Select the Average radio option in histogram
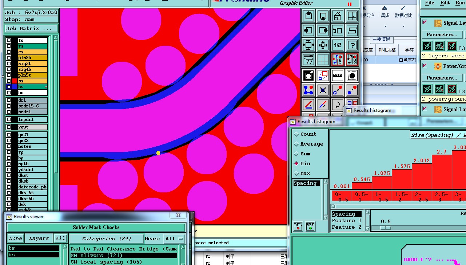Viewport: 466px width, 265px height. tap(296, 144)
